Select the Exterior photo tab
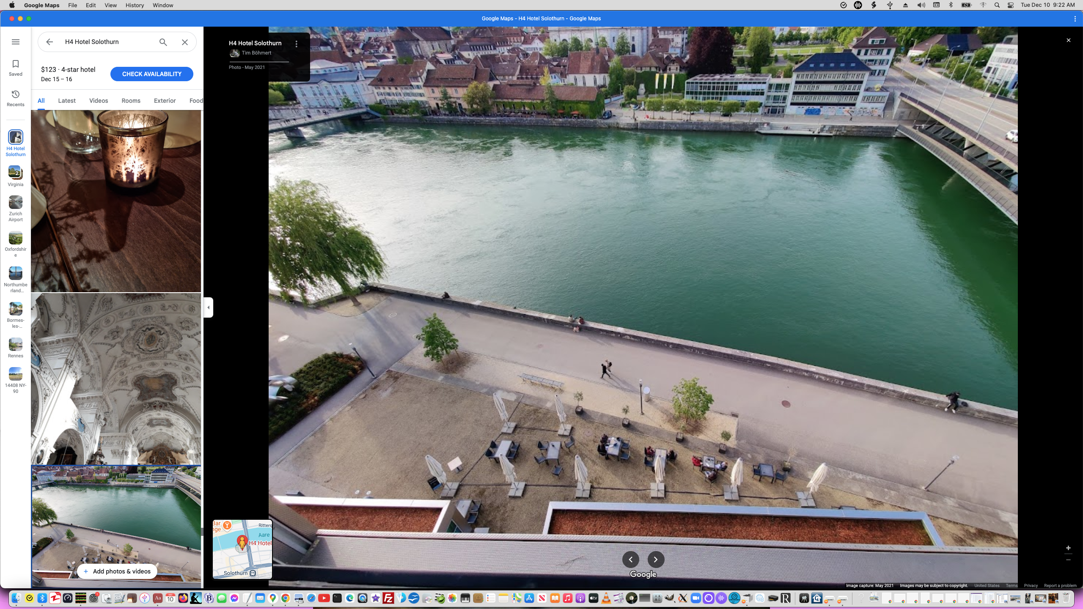Image resolution: width=1083 pixels, height=609 pixels. click(165, 101)
